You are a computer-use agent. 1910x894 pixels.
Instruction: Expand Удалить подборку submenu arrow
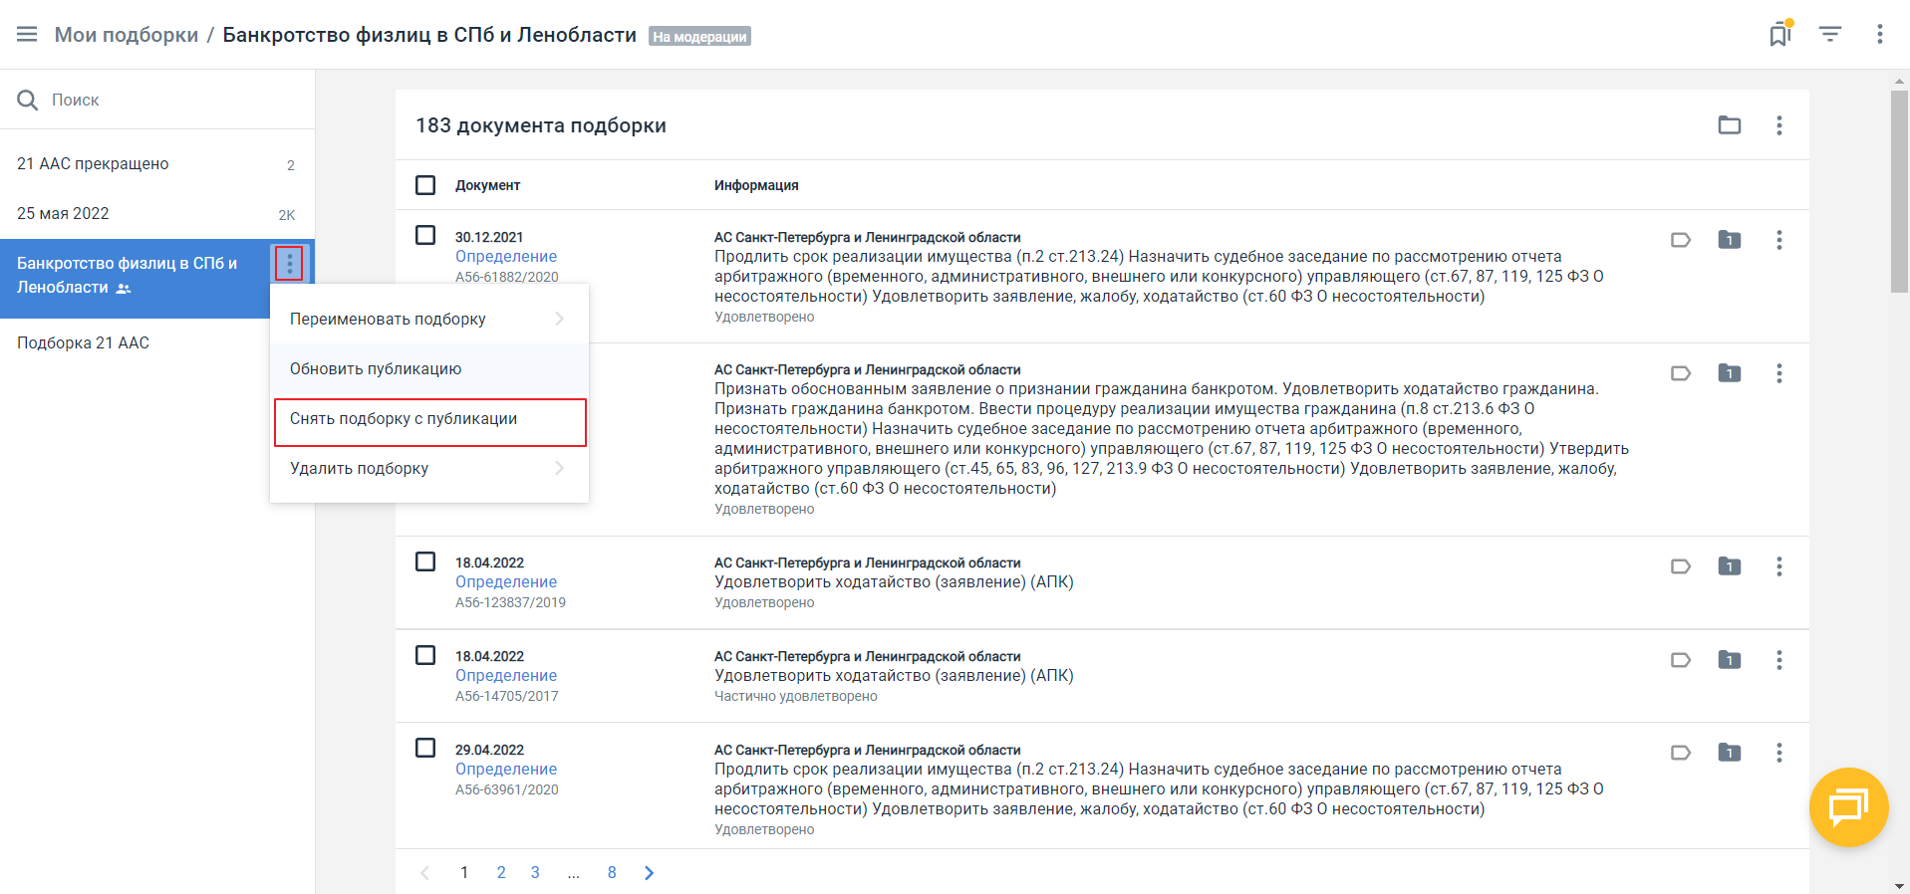point(560,468)
